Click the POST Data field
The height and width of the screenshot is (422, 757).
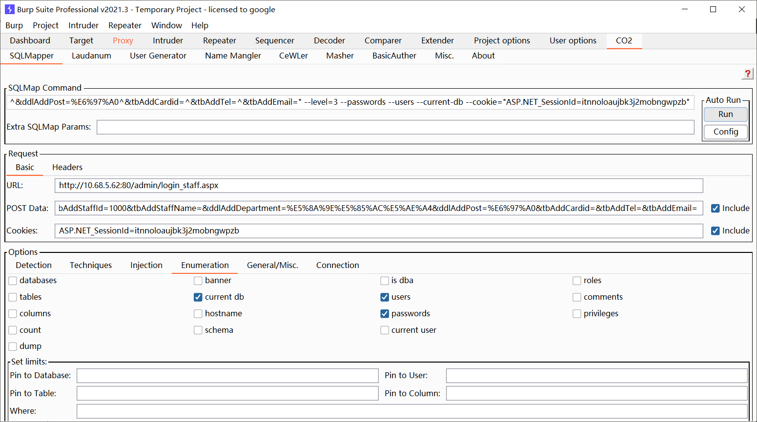coord(379,209)
